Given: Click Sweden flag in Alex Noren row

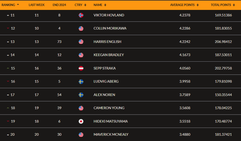Looking at the screenshot, I should [81, 95].
